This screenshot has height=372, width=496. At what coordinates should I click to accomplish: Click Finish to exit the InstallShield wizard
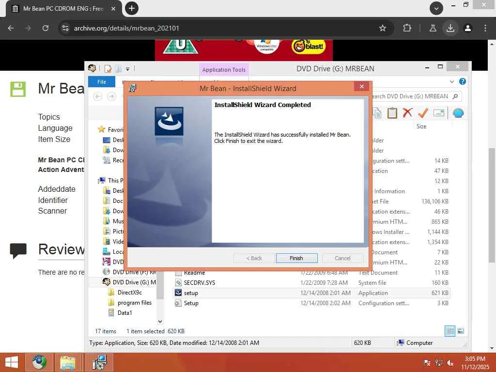pos(296,258)
